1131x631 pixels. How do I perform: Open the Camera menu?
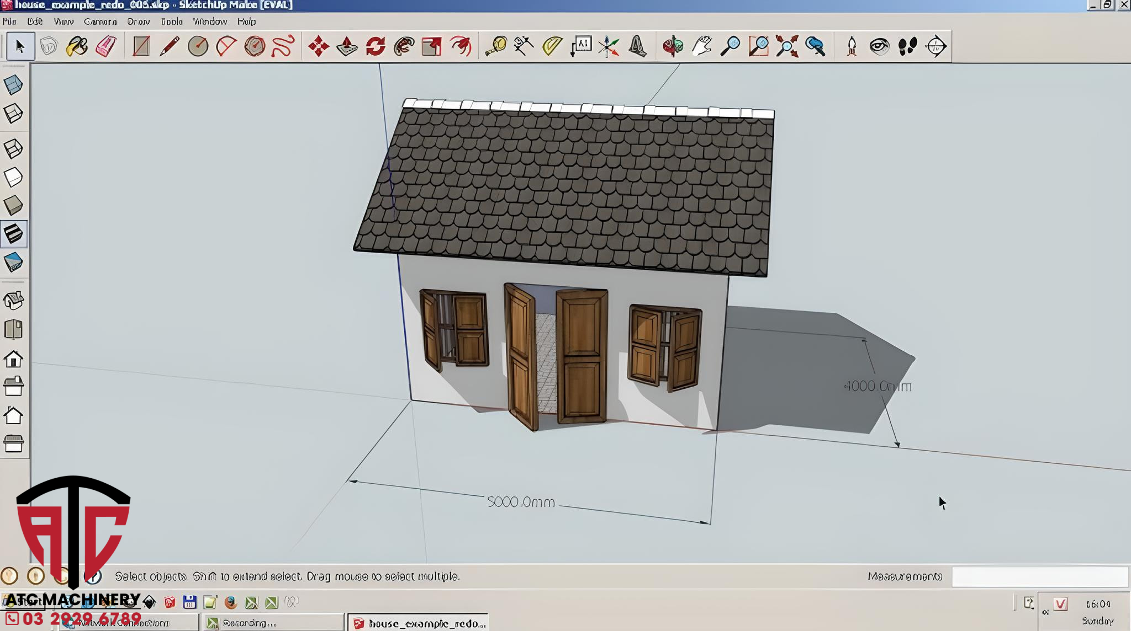click(100, 22)
